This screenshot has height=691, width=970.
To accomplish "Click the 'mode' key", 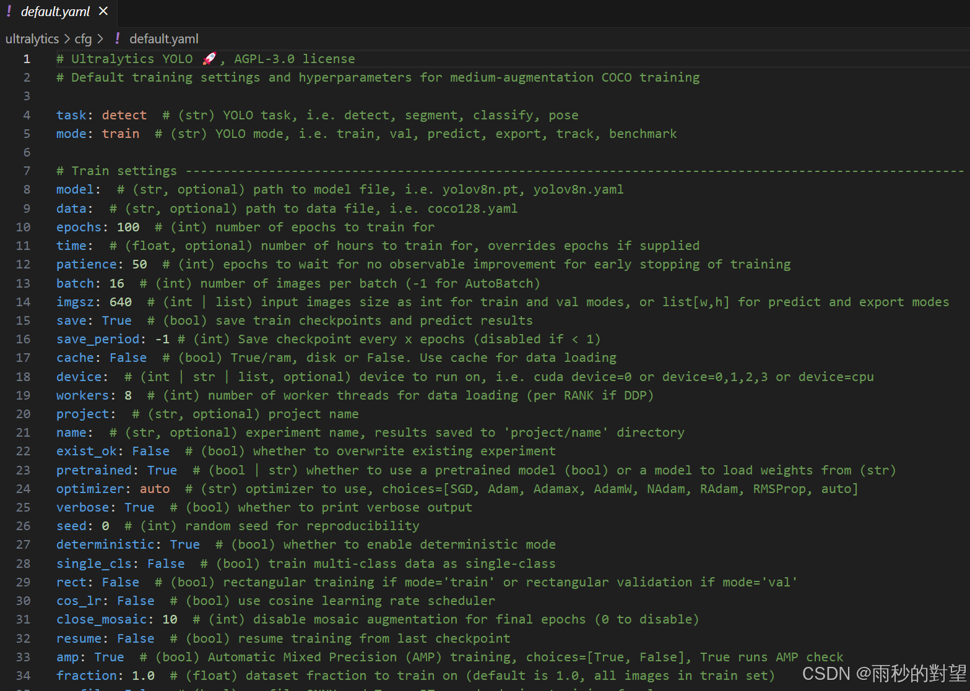I will click(x=71, y=134).
